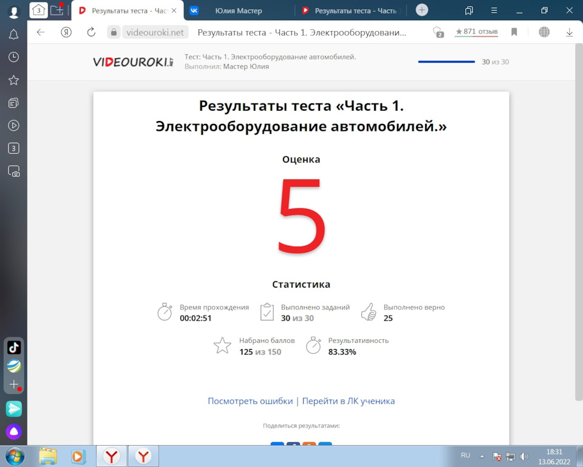The height and width of the screenshot is (467, 583).
Task: Open notifications via the bell sidebar icon
Action: point(13,35)
